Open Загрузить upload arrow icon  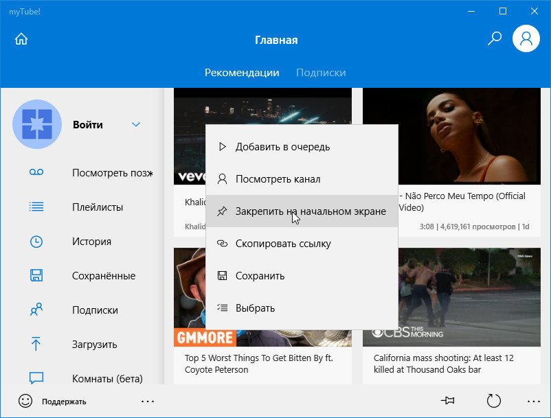(x=36, y=344)
